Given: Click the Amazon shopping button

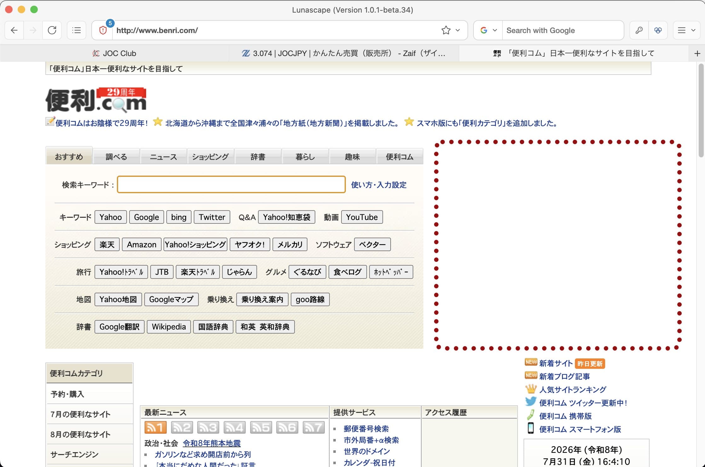Looking at the screenshot, I should tap(142, 245).
